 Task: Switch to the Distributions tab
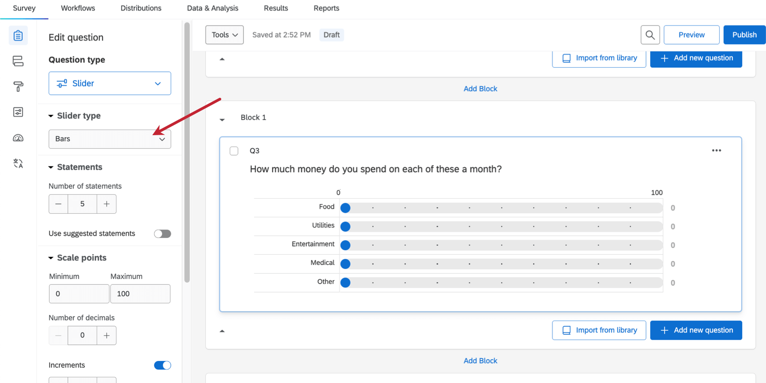pos(141,8)
